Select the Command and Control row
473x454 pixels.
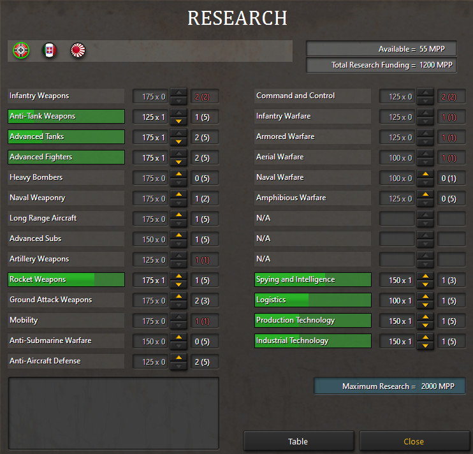point(313,96)
